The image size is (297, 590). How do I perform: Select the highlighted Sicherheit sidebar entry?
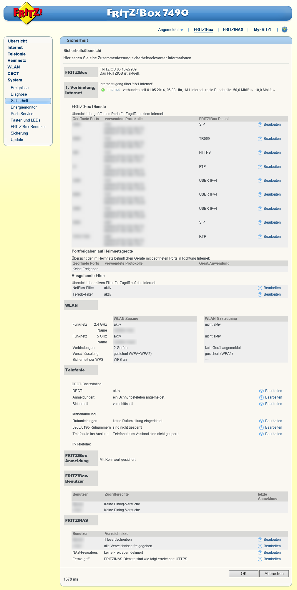28,101
